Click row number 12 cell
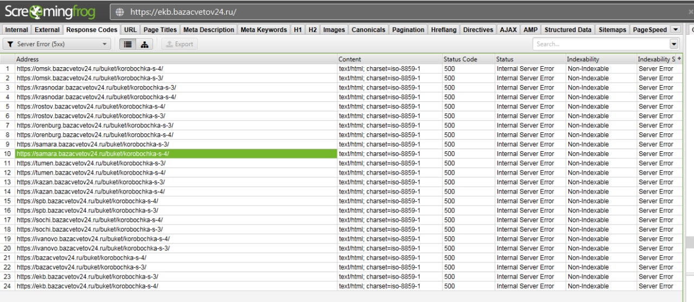Viewport: 694px width, 302px height. (8, 172)
